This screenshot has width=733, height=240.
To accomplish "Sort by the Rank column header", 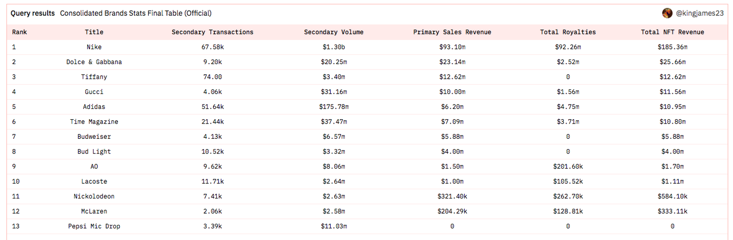I will pos(20,32).
